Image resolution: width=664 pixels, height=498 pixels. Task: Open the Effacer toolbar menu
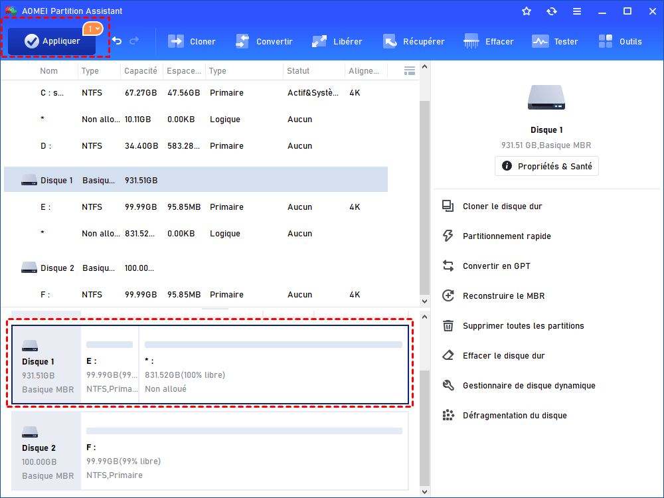tap(489, 41)
